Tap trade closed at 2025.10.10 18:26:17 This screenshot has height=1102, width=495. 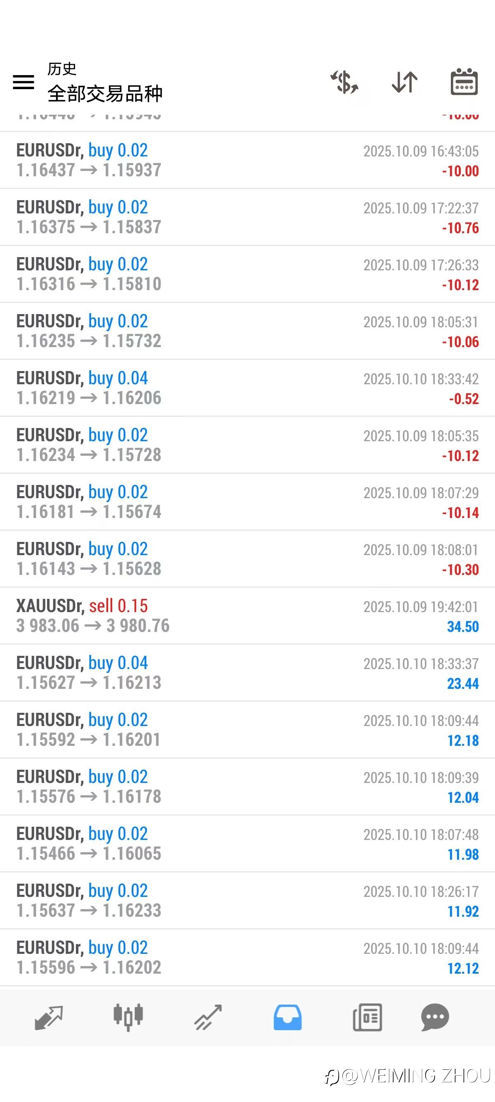247,900
